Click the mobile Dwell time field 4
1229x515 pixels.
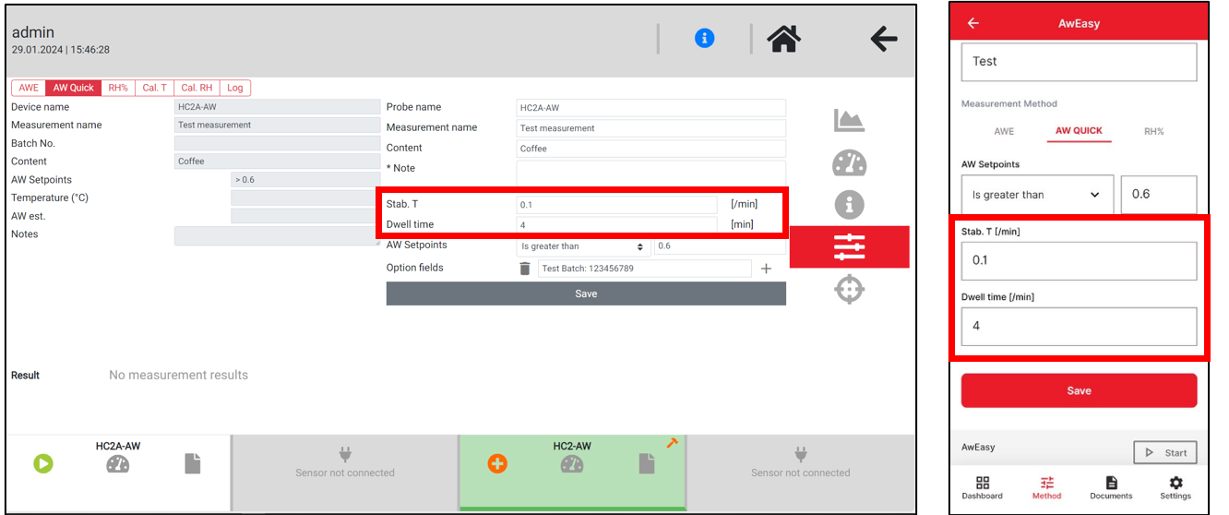(1079, 326)
